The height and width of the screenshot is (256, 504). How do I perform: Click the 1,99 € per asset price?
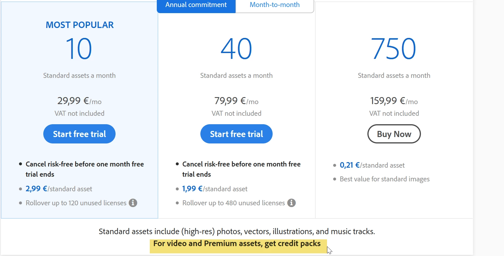pos(192,189)
